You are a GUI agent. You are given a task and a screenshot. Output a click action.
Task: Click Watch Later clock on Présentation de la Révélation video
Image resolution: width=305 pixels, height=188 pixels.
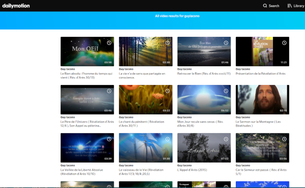point(284,43)
